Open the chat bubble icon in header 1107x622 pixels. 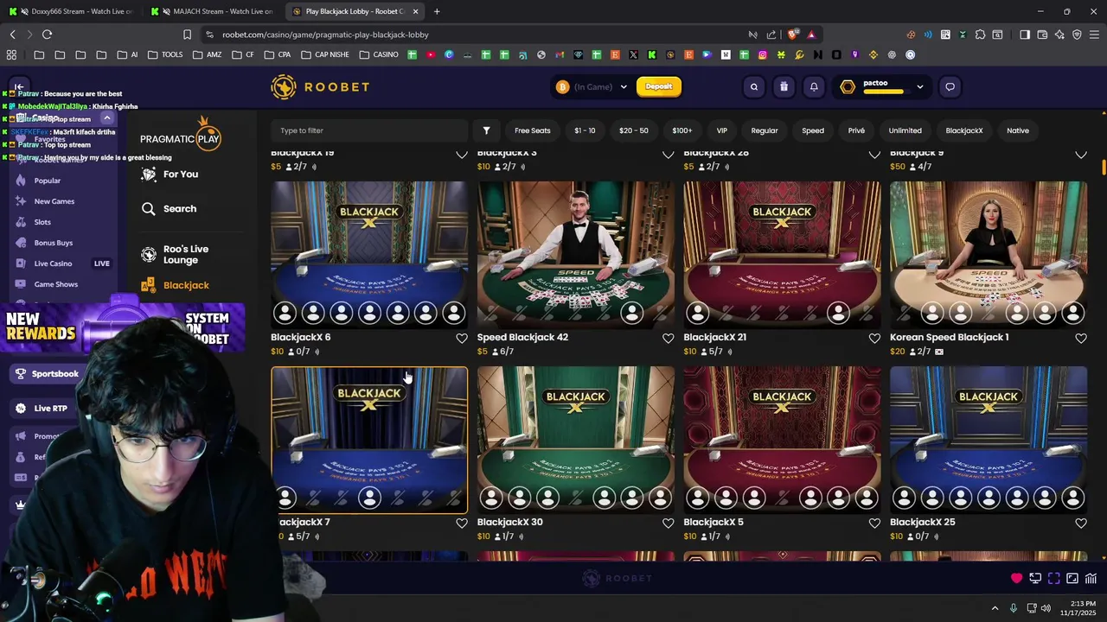click(950, 86)
